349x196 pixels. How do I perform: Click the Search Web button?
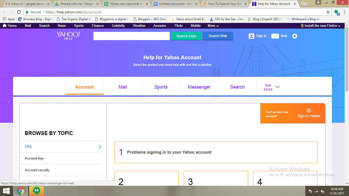pos(218,36)
